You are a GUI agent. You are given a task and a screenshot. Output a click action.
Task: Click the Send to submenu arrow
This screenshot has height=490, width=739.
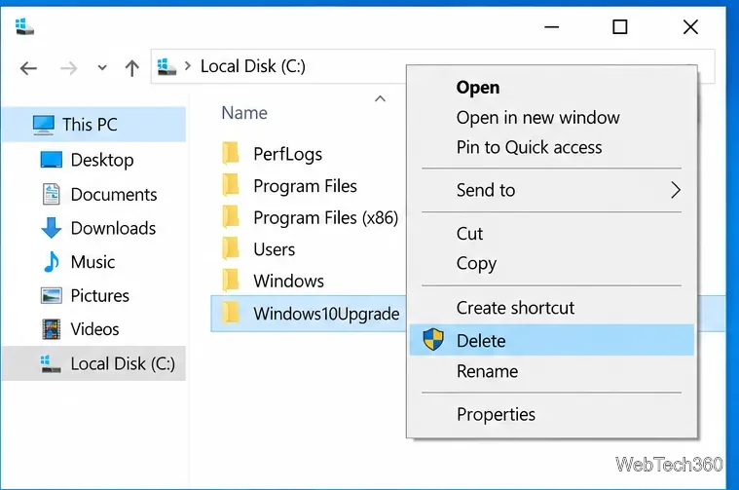676,190
